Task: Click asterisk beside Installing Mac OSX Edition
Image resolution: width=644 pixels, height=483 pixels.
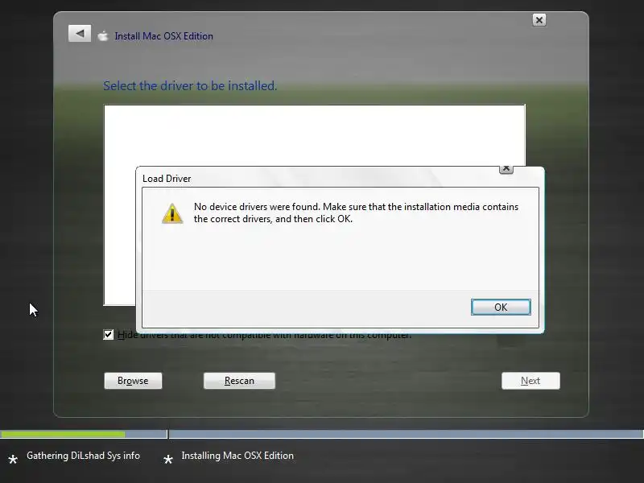Action: click(x=168, y=459)
